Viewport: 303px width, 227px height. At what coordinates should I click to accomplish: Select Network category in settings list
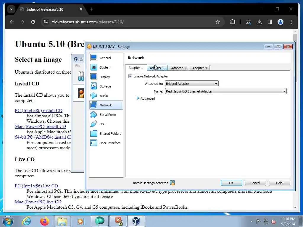pos(106,105)
